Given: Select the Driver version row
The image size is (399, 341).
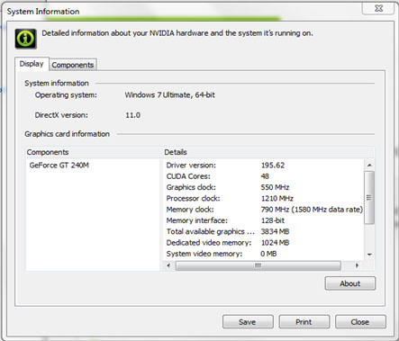Looking at the screenshot, I should (x=264, y=166).
